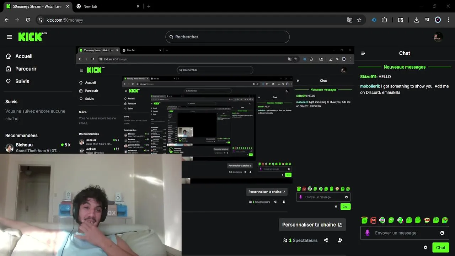Send the green laughing emote
Image resolution: width=455 pixels, height=256 pixels.
click(391, 220)
